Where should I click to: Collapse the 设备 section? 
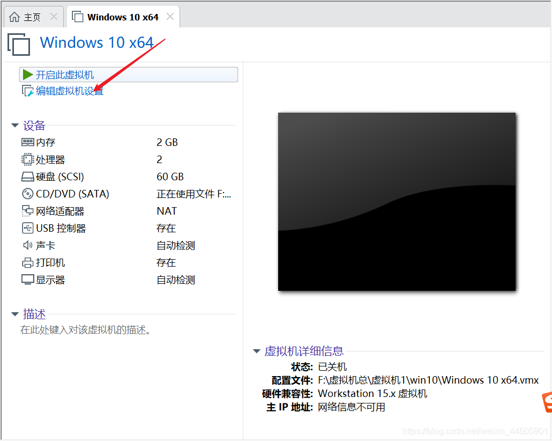tap(15, 125)
